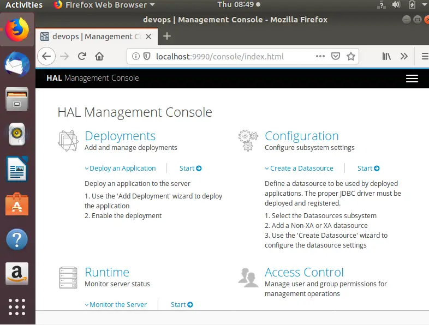Launch the Amazon dock icon
Viewport: 429px width, 325px height.
(17, 274)
